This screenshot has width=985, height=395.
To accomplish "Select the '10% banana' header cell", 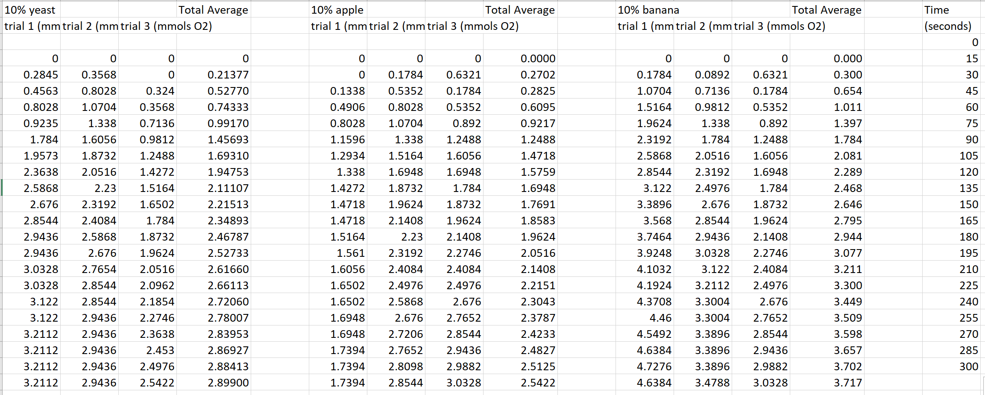I will [x=645, y=9].
